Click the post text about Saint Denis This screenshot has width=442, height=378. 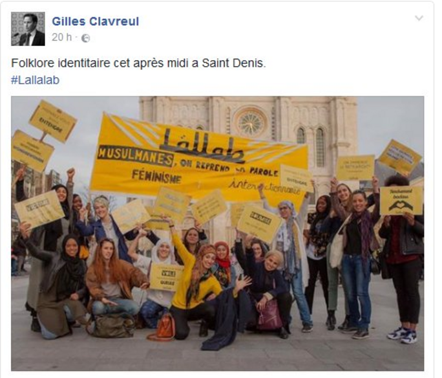138,63
